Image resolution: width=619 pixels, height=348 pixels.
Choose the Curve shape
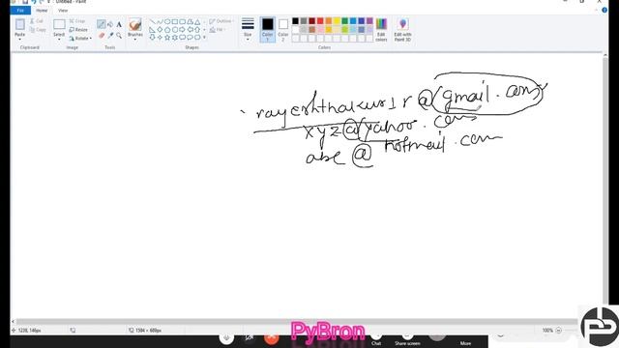[x=160, y=21]
